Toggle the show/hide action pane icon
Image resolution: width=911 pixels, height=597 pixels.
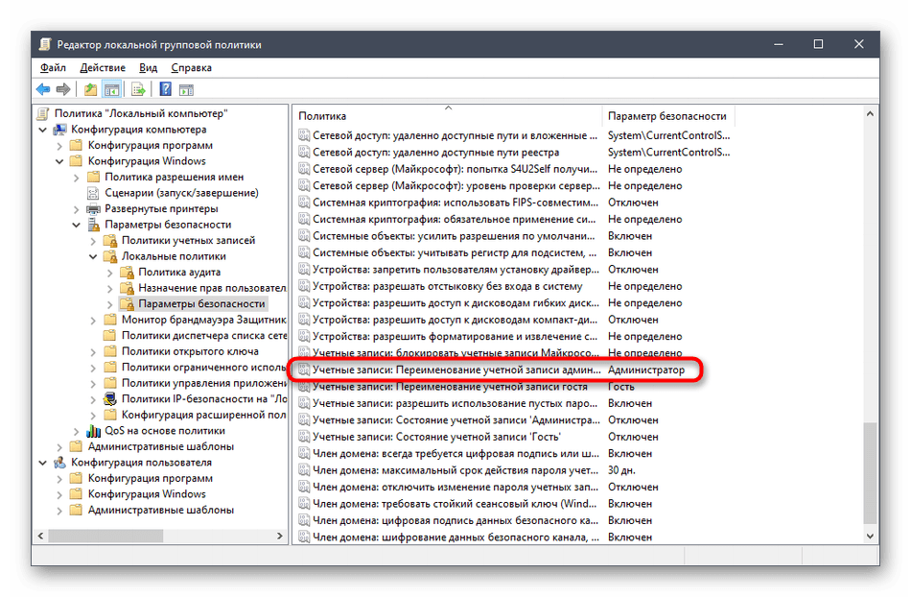(x=187, y=89)
